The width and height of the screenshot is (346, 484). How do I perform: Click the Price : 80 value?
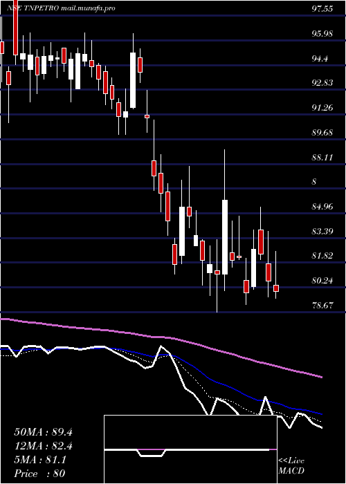click(39, 474)
